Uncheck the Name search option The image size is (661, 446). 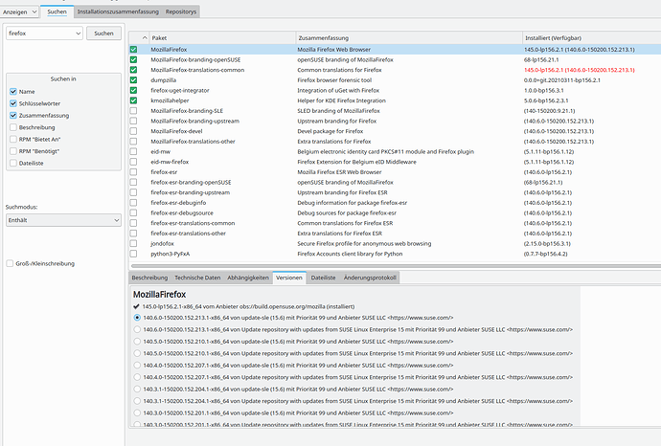(x=12, y=91)
